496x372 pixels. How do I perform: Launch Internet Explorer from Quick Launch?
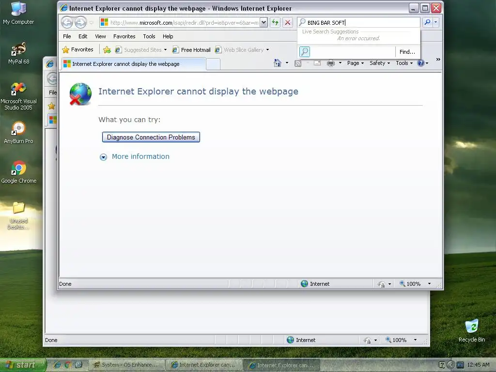pos(57,365)
